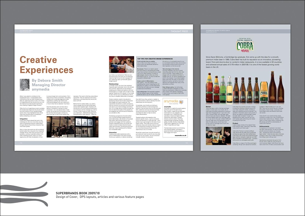This screenshot has width=305, height=216.
Task: Click the Top Tips for Creative Brand Experiences box
Action: click(162, 76)
